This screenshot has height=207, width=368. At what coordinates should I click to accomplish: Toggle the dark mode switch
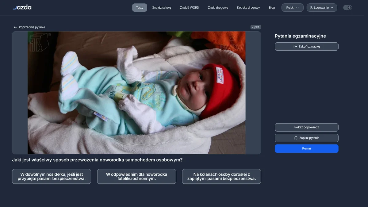[x=347, y=8]
